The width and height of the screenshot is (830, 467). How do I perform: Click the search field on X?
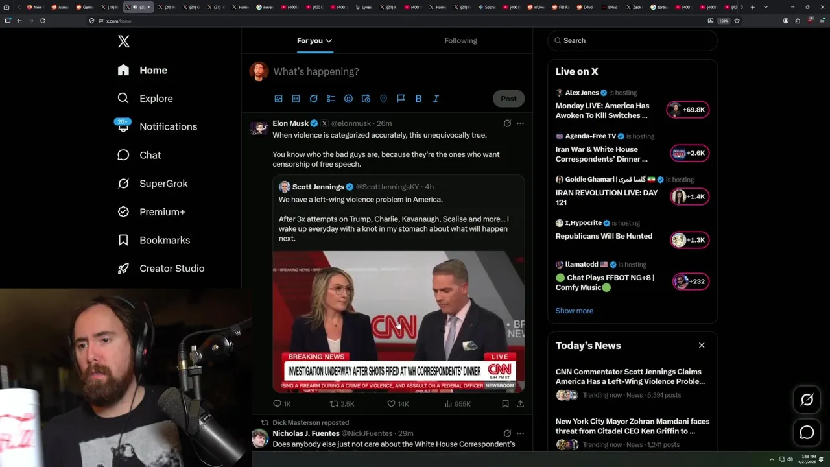[632, 40]
